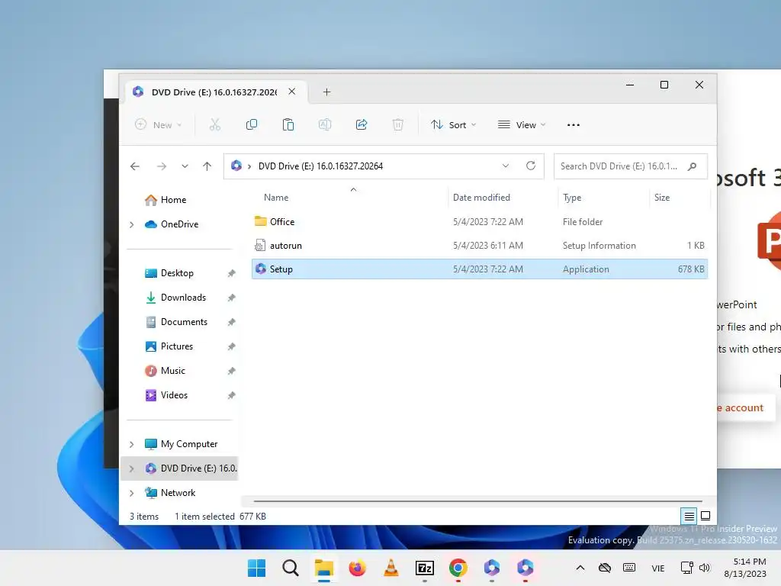The height and width of the screenshot is (586, 781).
Task: Click the VIE language indicator
Action: [658, 568]
